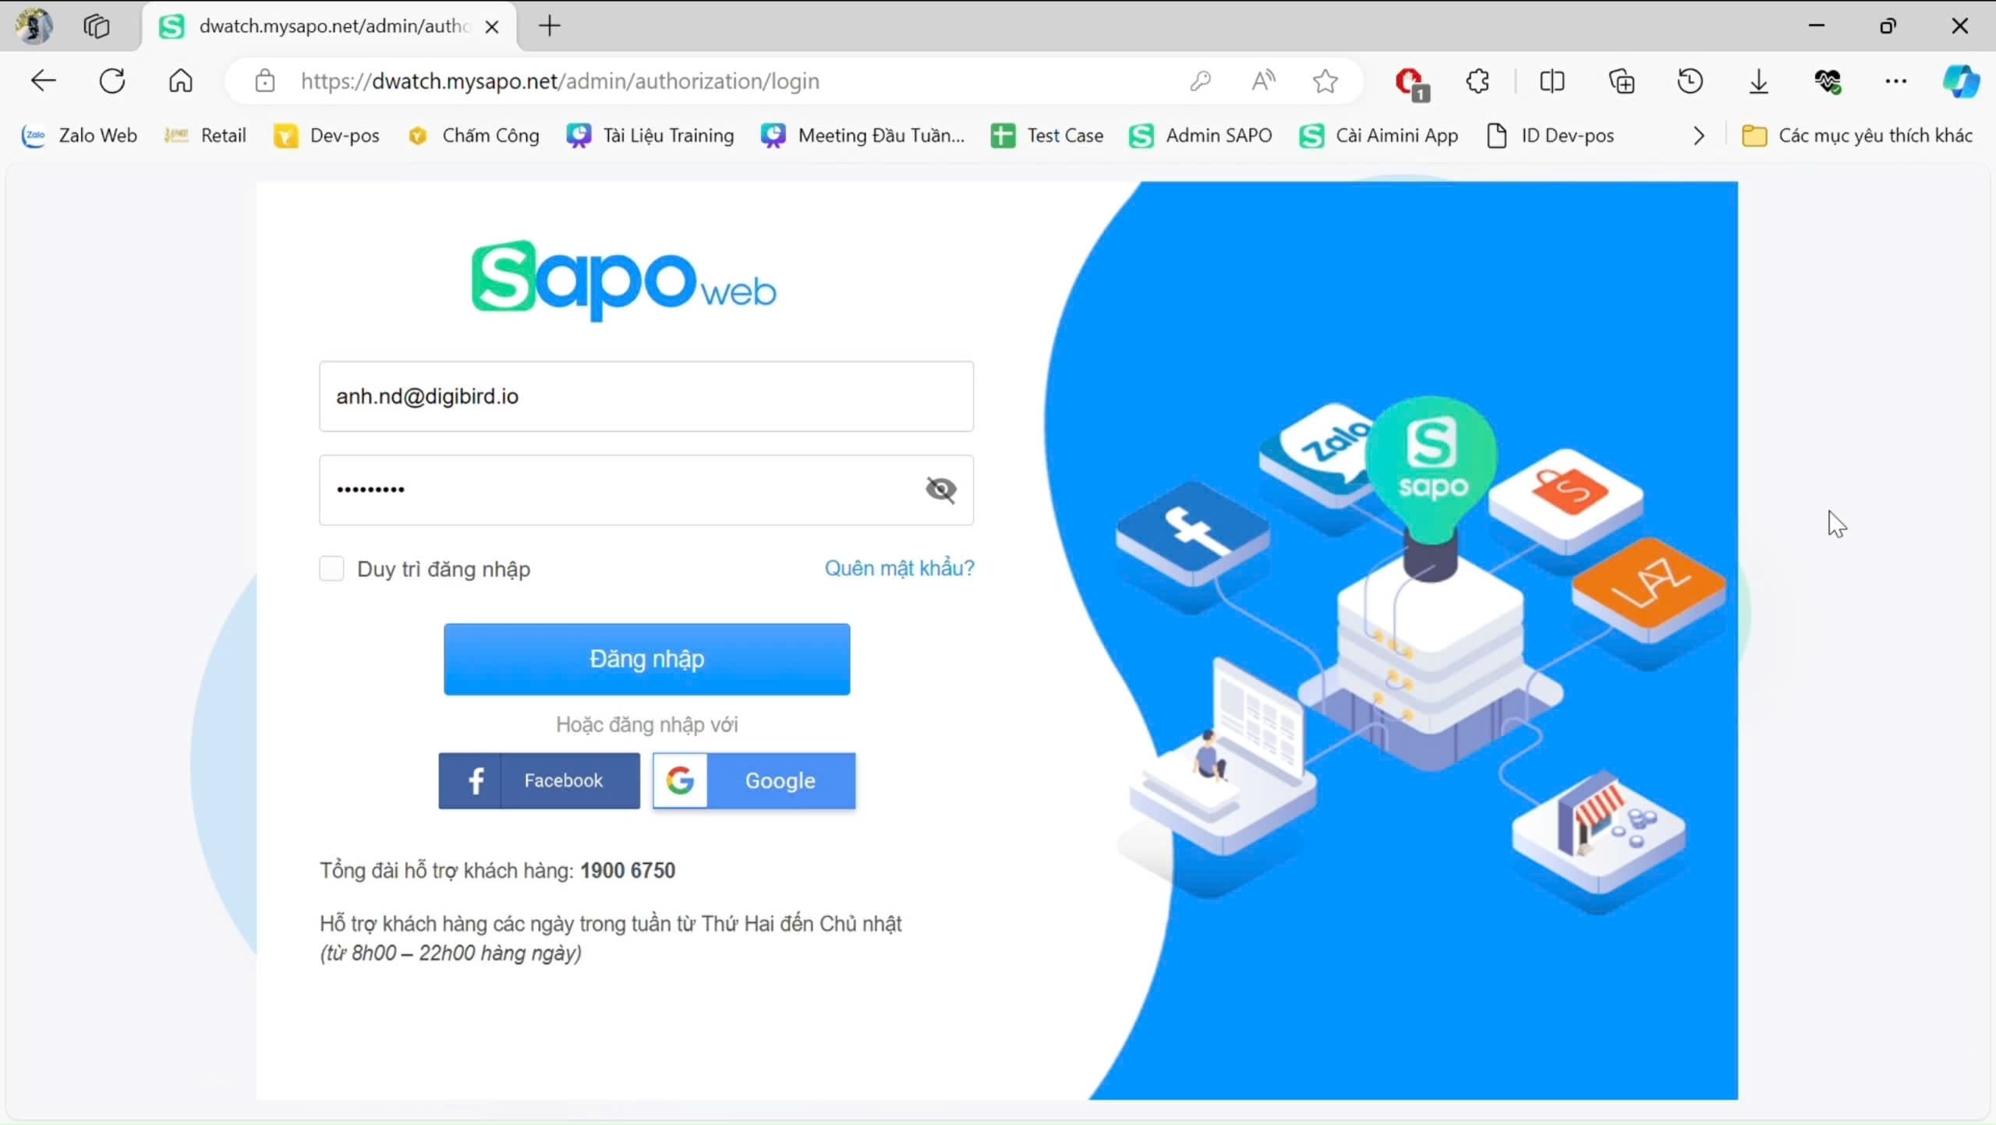Check the Duy trì đăng nhập checkbox
This screenshot has width=1996, height=1125.
click(331, 568)
